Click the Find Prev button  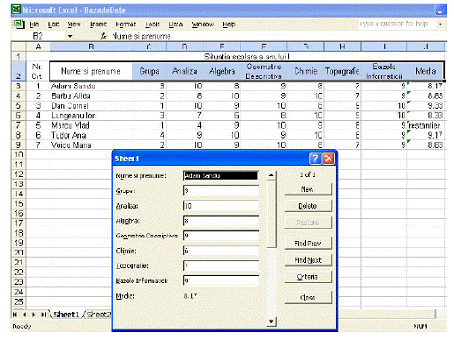click(x=308, y=244)
